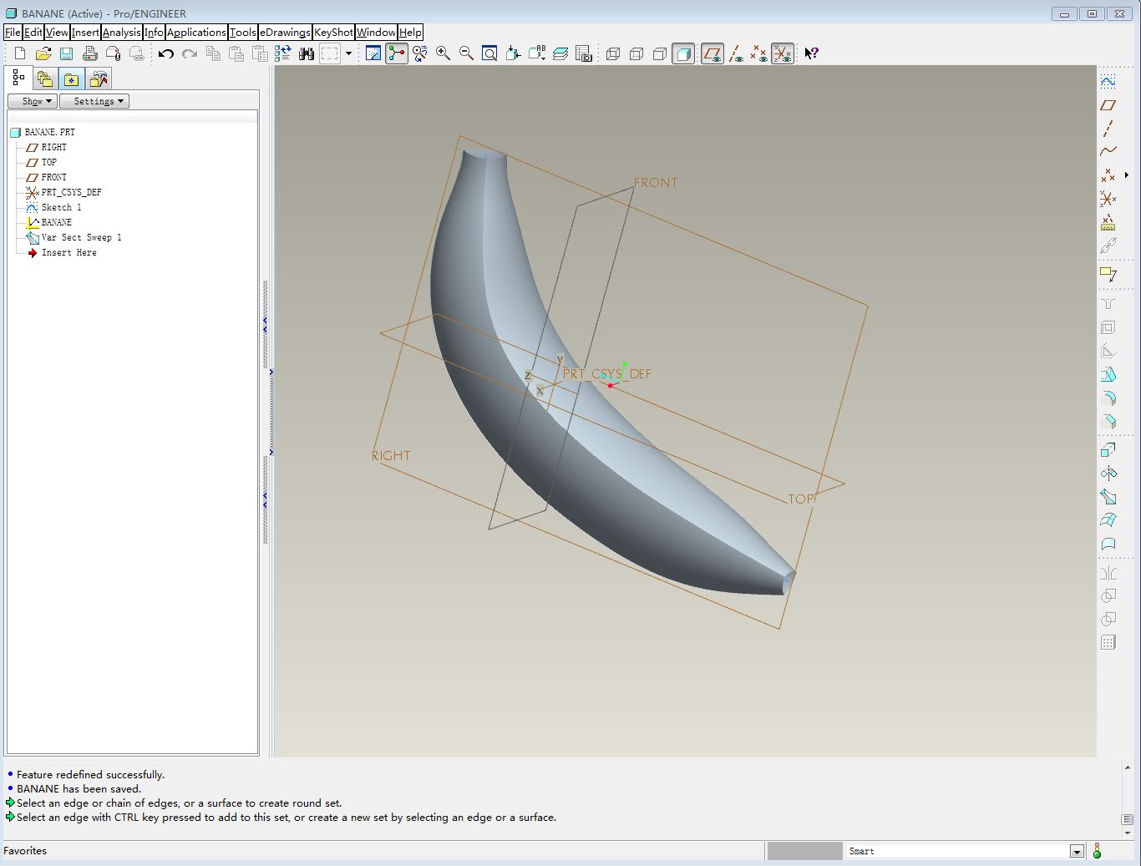Toggle datum planes display on or off

[x=712, y=53]
